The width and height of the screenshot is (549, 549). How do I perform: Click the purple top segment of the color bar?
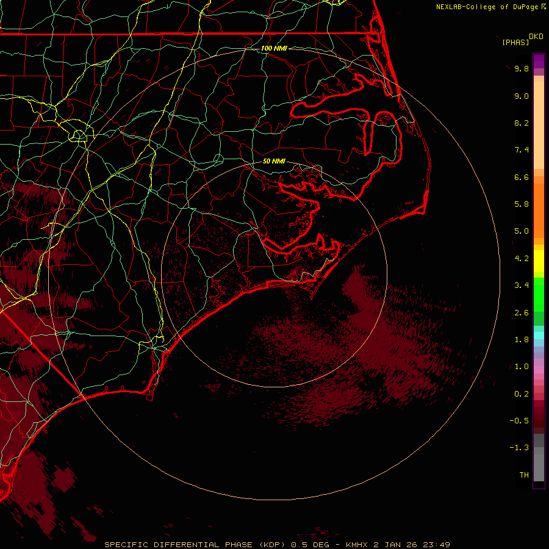tap(539, 62)
